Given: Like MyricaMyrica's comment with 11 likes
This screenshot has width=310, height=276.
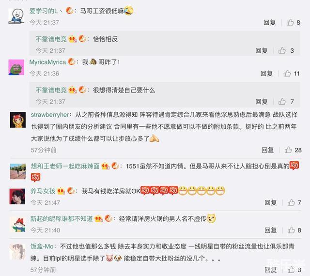Looking at the screenshot, I should click(287, 74).
